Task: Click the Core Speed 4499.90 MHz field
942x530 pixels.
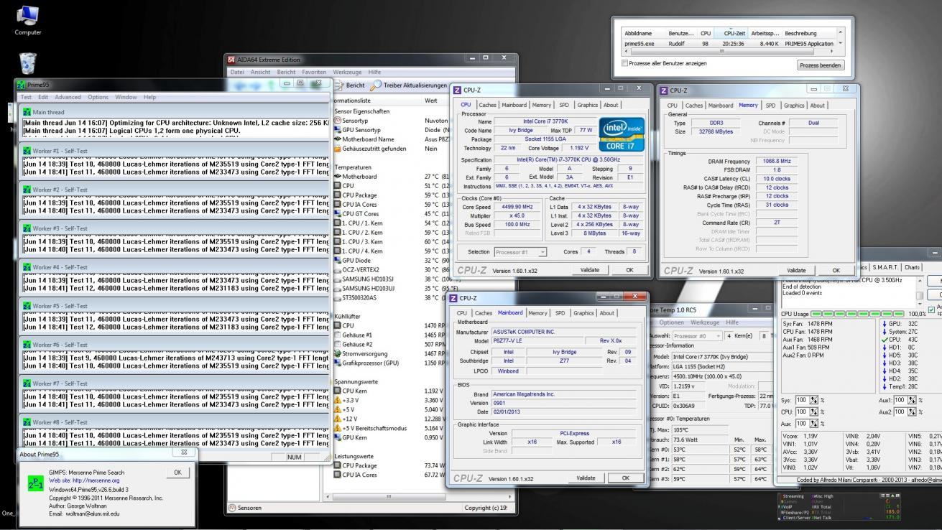Action: pos(517,206)
